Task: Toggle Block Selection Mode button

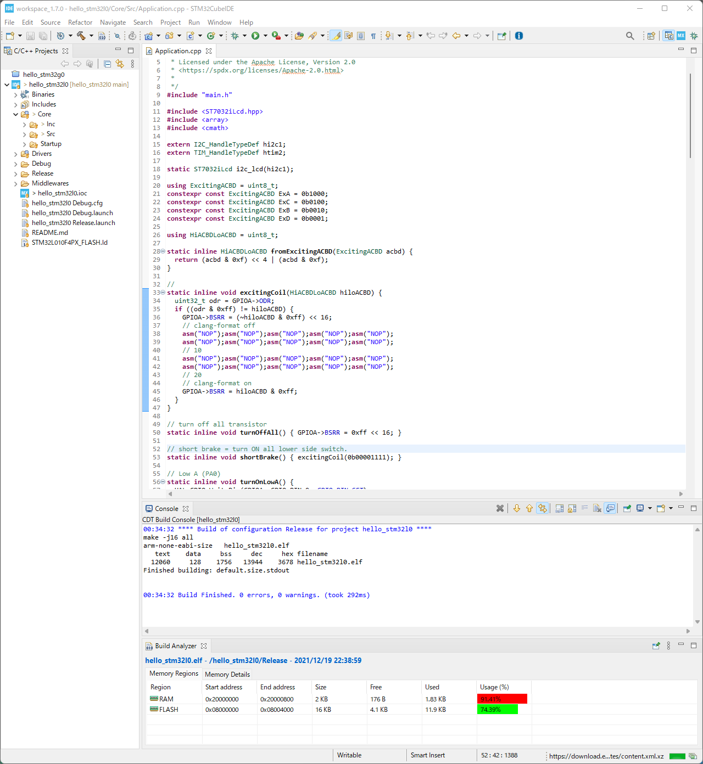Action: click(361, 36)
